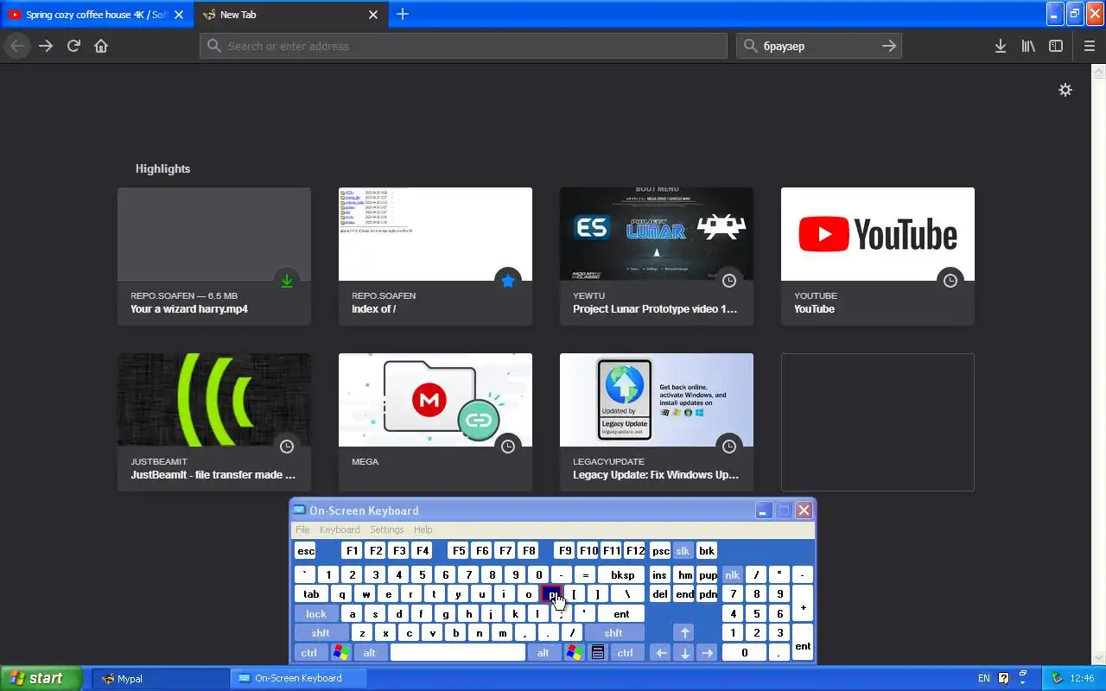Open the Windows start menu
The image size is (1106, 691).
coord(41,678)
